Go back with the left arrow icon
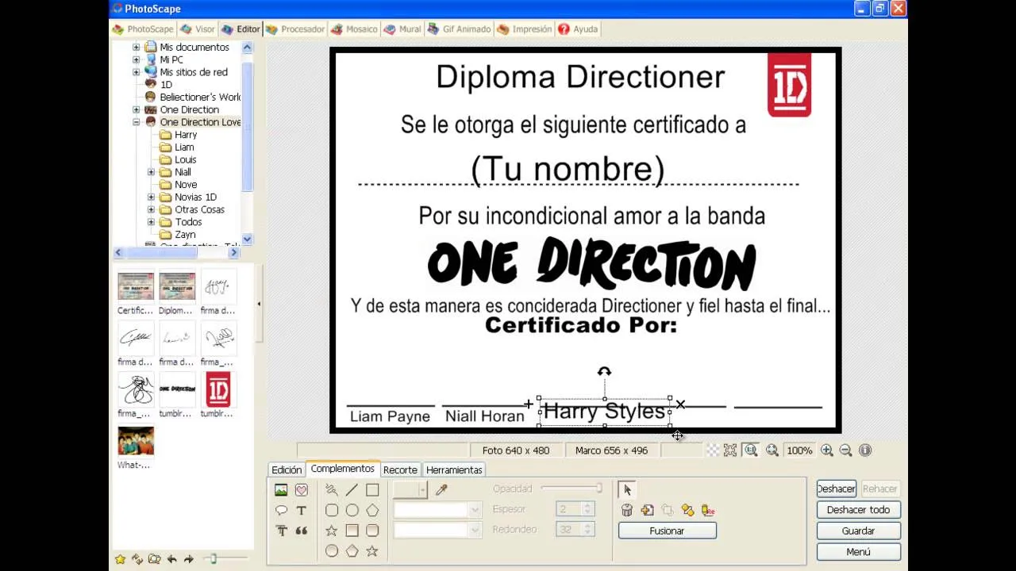 172,559
